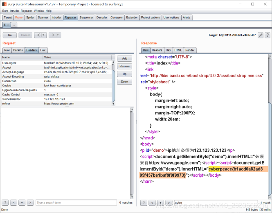Click the response pane vertical scrollbar
The width and height of the screenshot is (272, 213).
270,126
